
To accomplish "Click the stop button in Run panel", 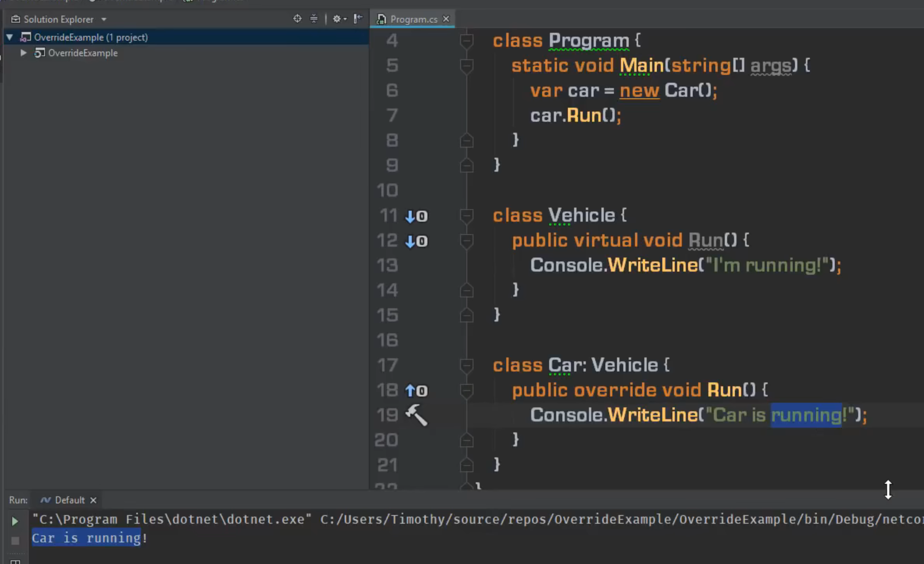I will tap(15, 541).
